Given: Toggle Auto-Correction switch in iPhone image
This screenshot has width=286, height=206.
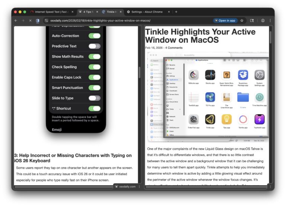Looking at the screenshot, I should (95, 36).
